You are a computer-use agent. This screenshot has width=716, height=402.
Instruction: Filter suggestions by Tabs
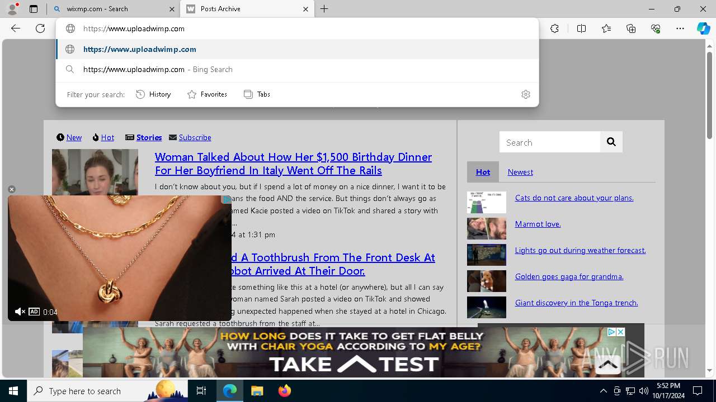257,94
